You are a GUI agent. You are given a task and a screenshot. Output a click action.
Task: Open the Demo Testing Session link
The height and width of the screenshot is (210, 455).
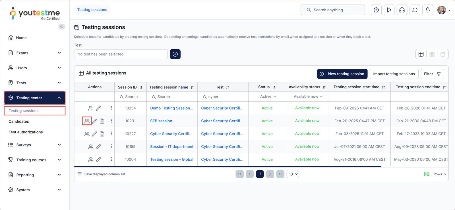171,108
